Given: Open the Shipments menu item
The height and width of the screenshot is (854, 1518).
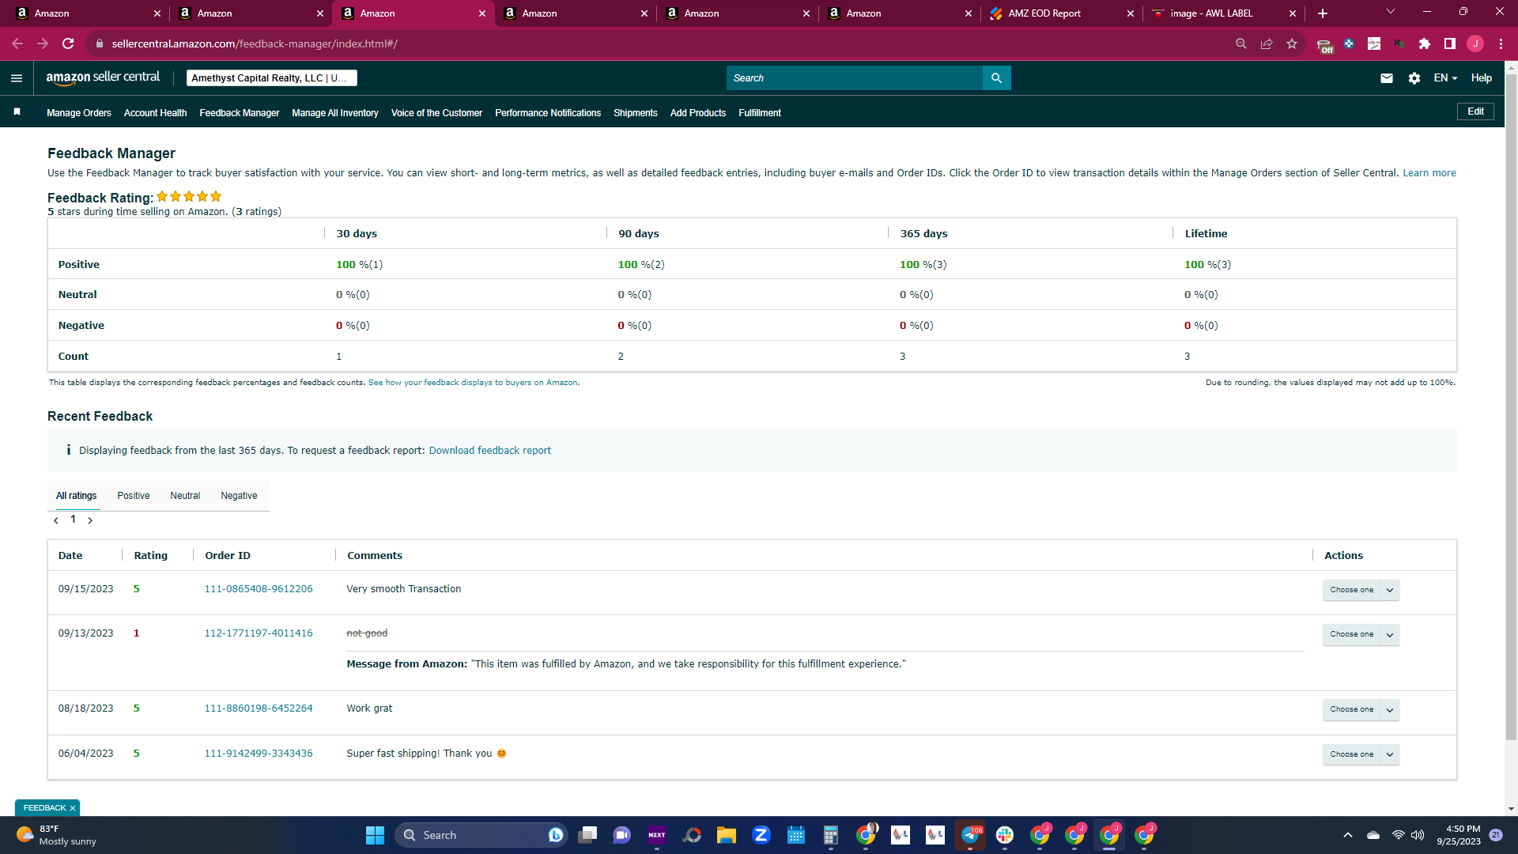Looking at the screenshot, I should point(636,113).
